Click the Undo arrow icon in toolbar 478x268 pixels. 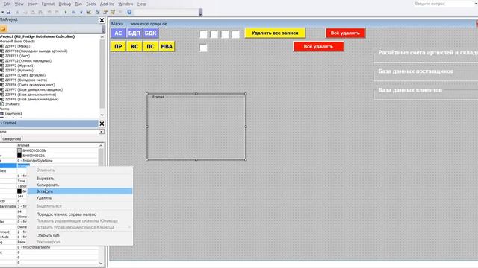pos(49,12)
